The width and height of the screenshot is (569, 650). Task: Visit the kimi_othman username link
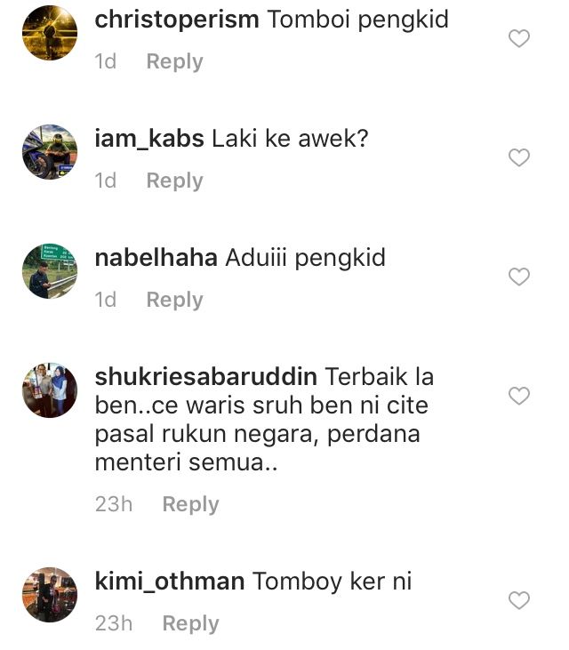170,582
